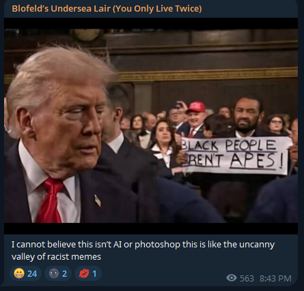Click the black bar below the photo

click(x=151, y=228)
